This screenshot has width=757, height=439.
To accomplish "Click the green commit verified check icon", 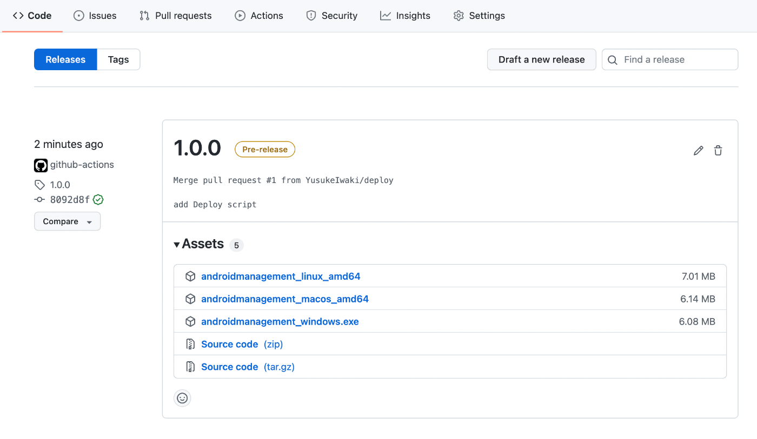I will [x=98, y=200].
